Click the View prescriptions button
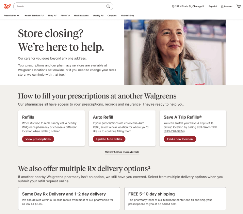This screenshot has height=214, width=243. 38,139
